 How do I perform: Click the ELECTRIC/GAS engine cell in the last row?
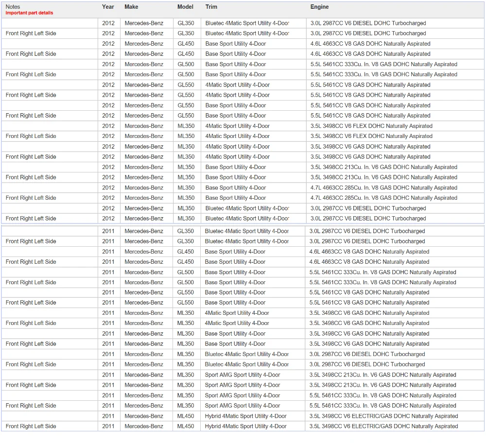(x=383, y=427)
